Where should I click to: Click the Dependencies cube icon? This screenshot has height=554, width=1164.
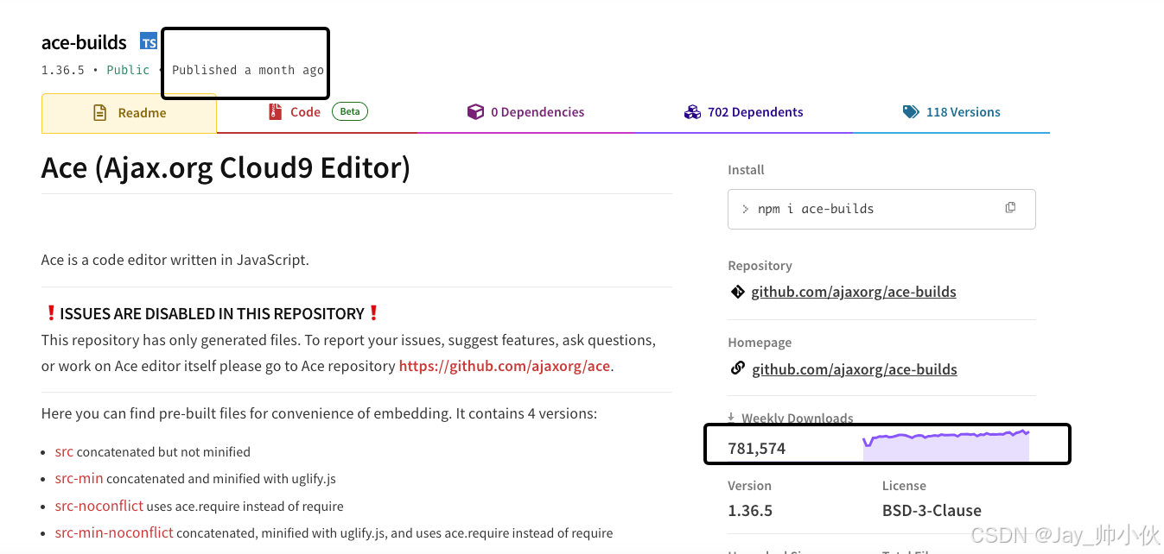coord(475,112)
